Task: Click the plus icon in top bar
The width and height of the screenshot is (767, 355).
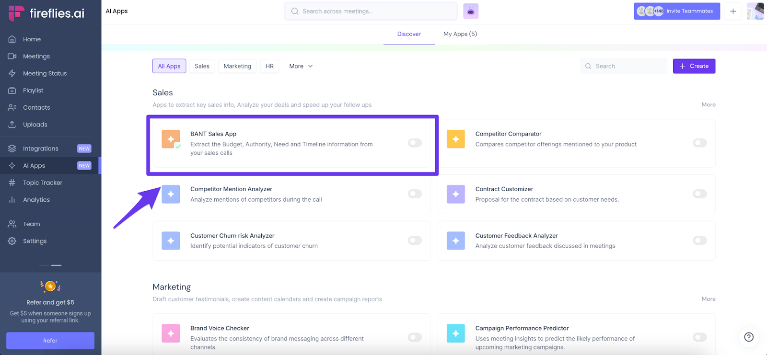Action: [x=733, y=11]
